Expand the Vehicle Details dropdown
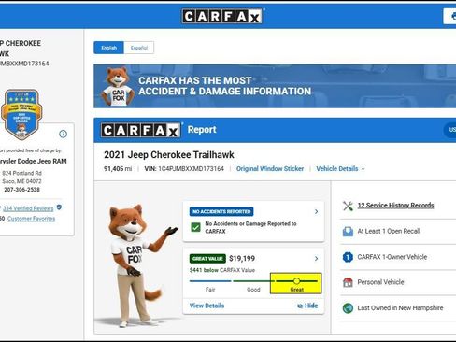 pyautogui.click(x=340, y=169)
